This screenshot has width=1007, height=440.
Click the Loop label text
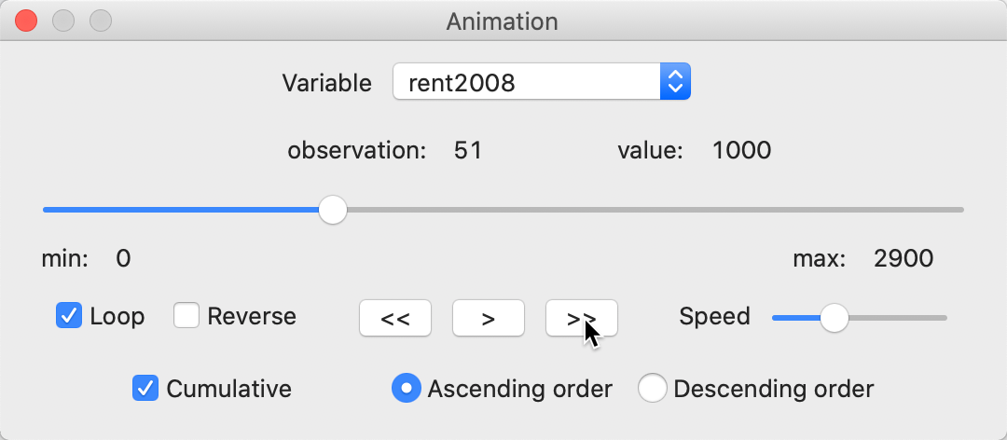[117, 316]
